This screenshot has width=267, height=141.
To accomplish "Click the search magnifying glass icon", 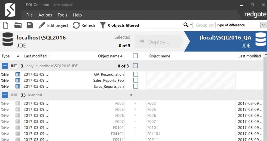I will [x=186, y=25].
